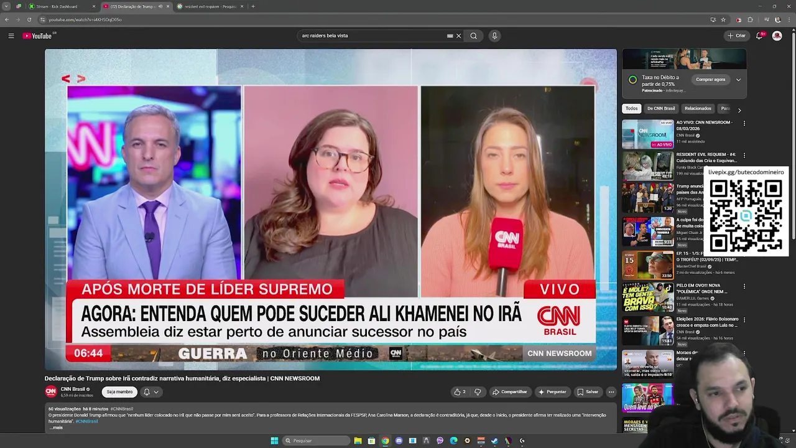Open Windows Start menu

coord(274,441)
